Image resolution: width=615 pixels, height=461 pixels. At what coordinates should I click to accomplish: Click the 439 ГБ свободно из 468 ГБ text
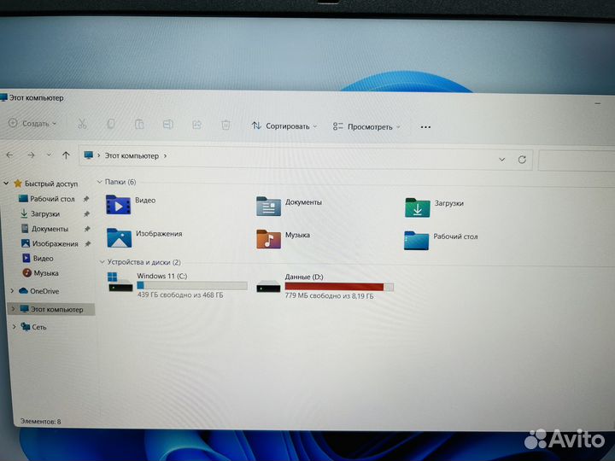tap(180, 295)
